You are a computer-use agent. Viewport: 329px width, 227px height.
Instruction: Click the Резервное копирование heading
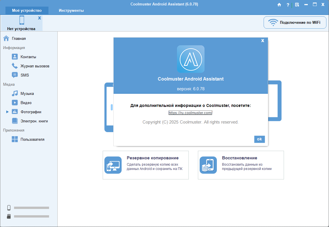(153, 158)
